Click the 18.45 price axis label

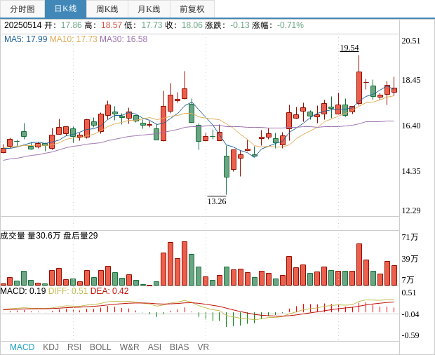[411, 80]
